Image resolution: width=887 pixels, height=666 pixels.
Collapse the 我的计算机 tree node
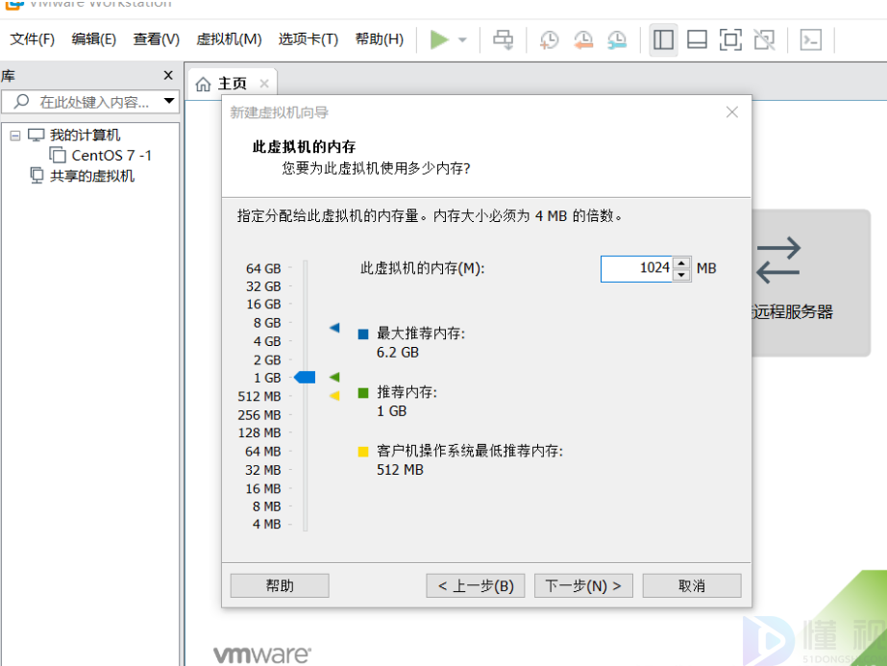click(x=14, y=136)
